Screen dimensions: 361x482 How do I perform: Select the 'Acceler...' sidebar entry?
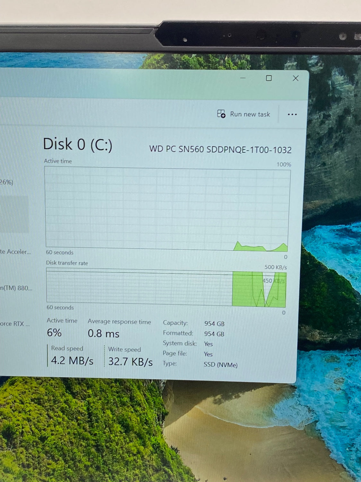(15, 252)
